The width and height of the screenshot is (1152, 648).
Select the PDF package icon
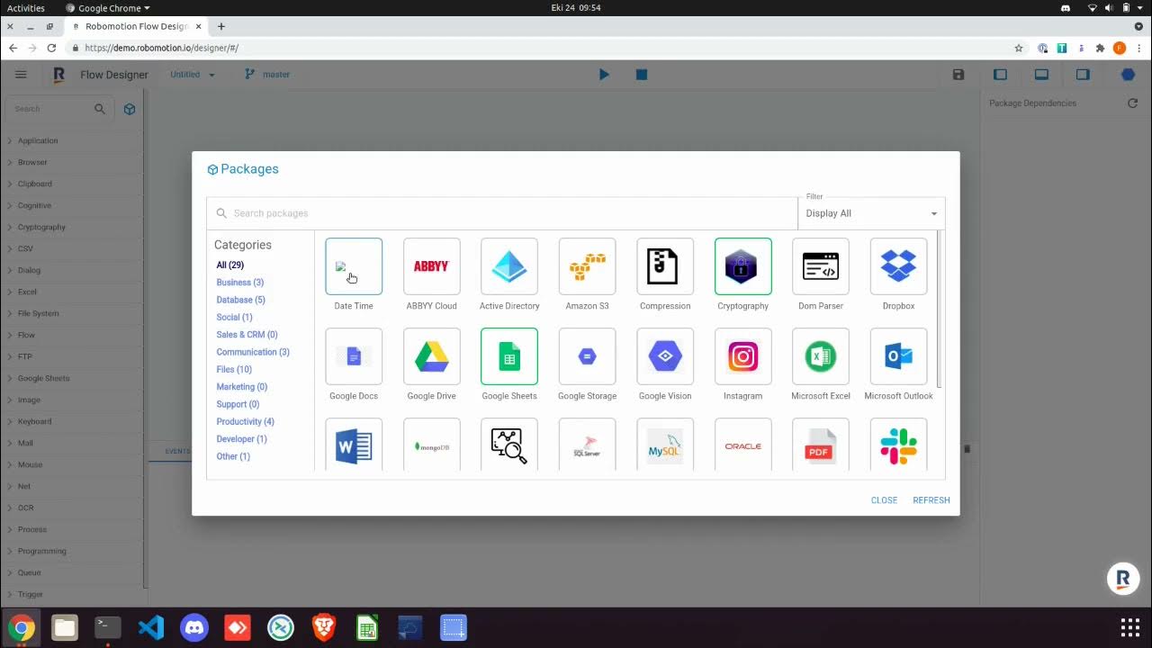point(821,445)
